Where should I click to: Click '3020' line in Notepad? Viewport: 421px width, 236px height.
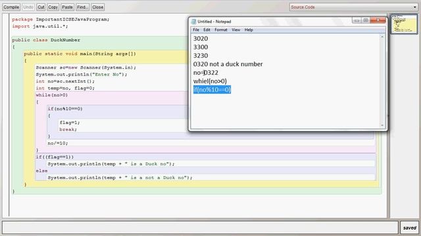(x=201, y=39)
